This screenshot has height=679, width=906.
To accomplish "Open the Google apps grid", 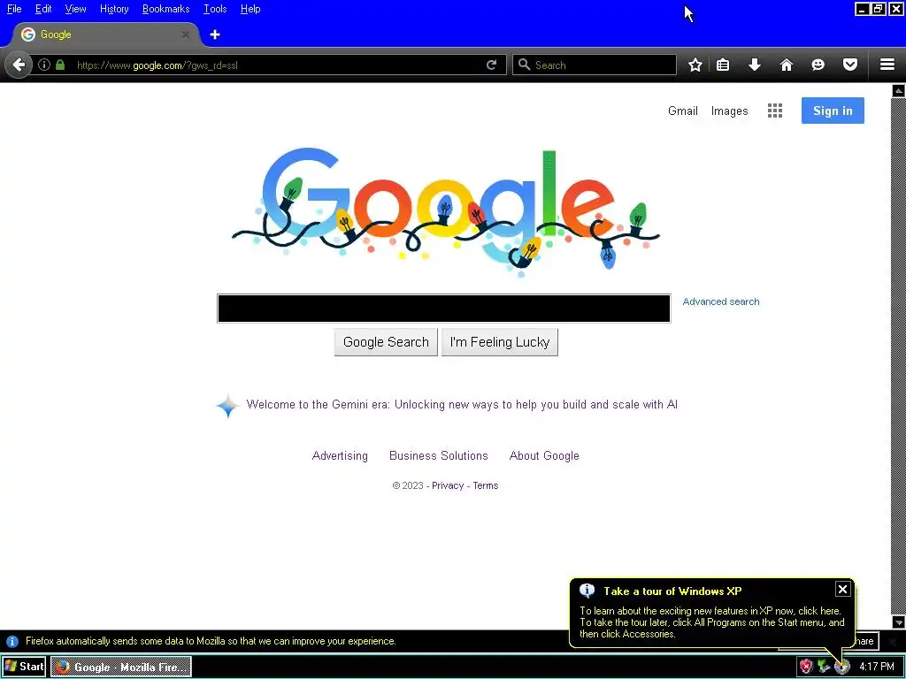I will (775, 111).
